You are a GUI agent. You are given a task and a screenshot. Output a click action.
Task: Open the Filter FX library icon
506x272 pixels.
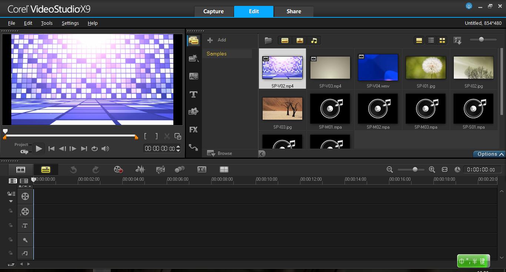point(193,130)
